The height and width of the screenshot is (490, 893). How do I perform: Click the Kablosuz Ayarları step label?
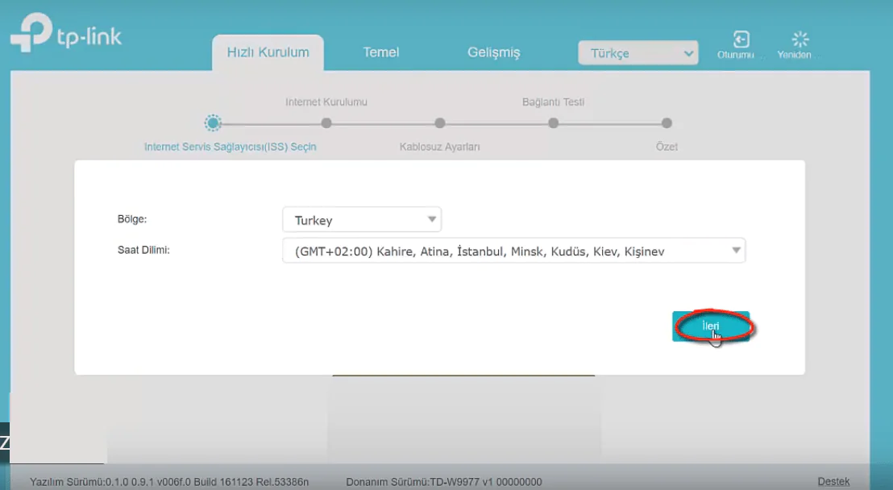pos(440,147)
